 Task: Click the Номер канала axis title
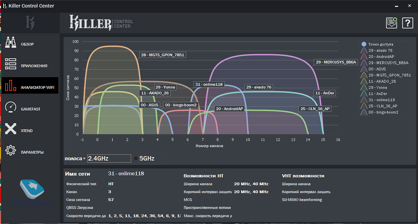coord(209,146)
